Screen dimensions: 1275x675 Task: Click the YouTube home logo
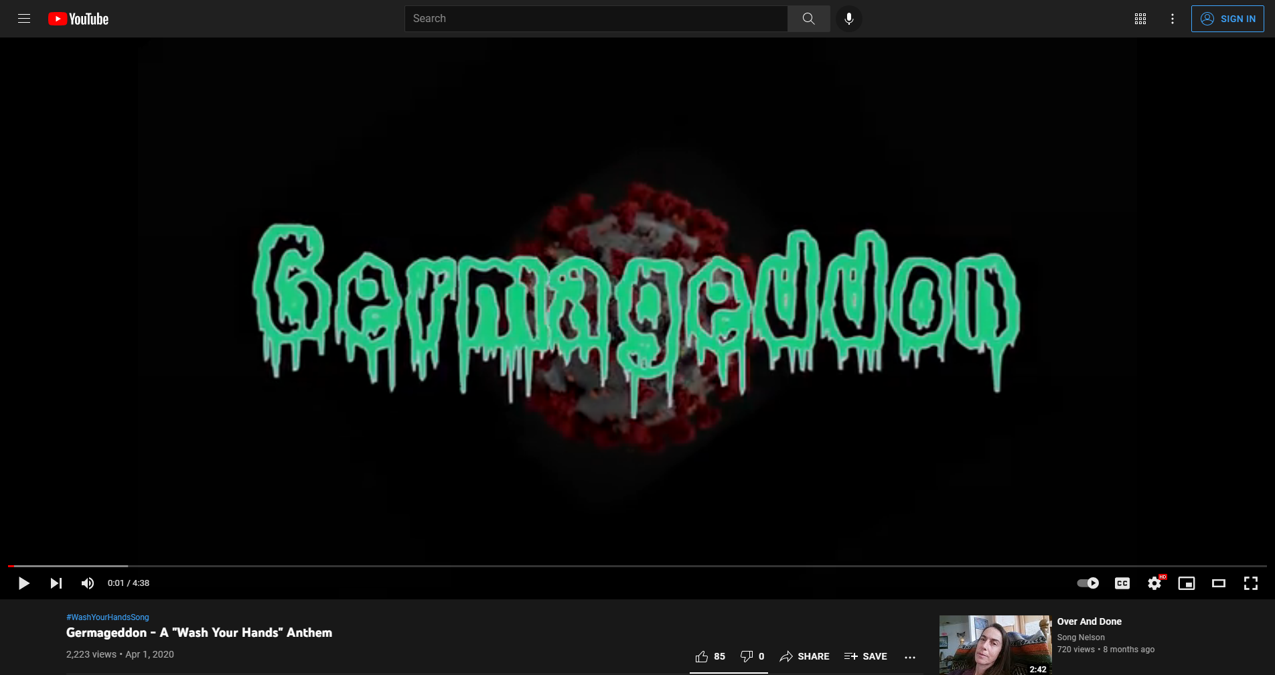(x=78, y=19)
